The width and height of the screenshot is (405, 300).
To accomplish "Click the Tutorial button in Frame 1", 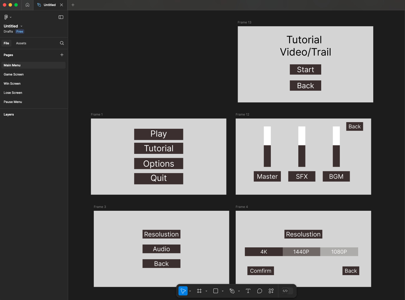I will (159, 148).
